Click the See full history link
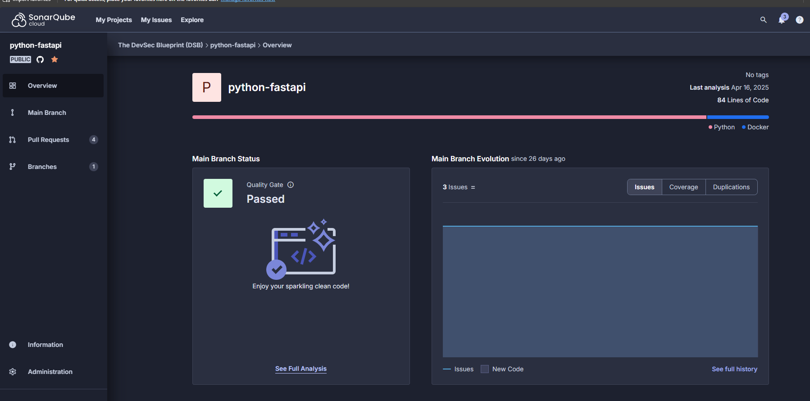Screen dimensions: 810x401 (734, 369)
